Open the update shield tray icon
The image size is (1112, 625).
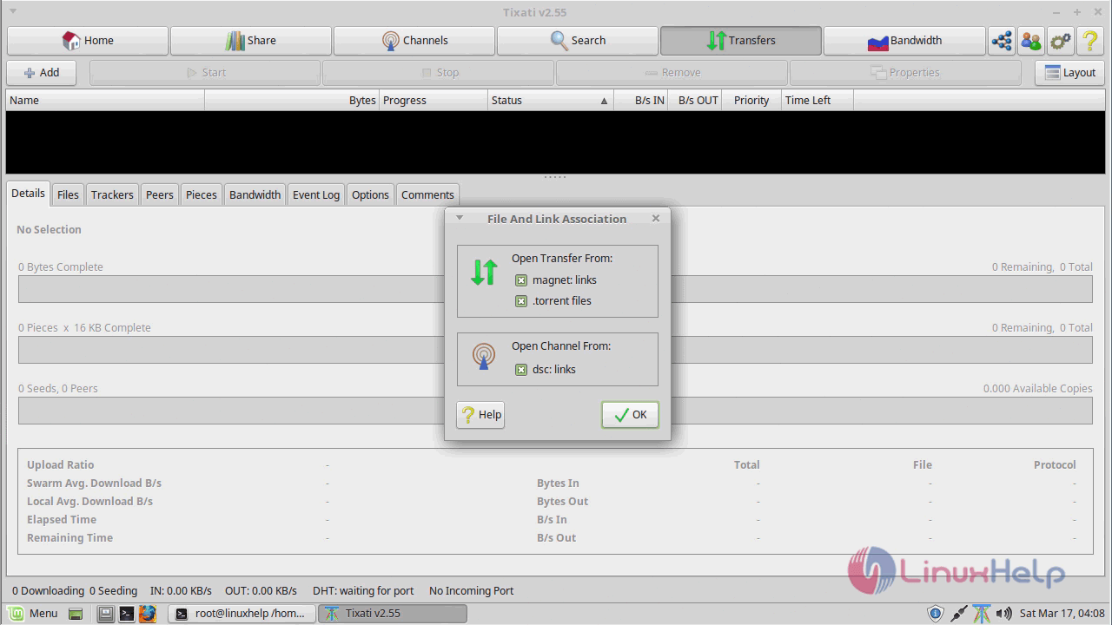(x=935, y=614)
